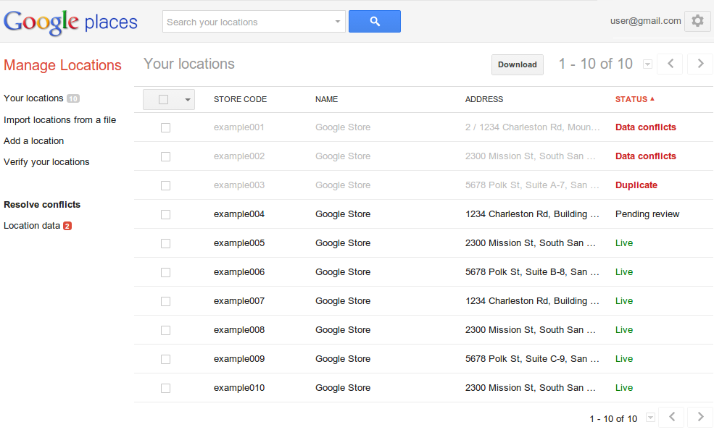The width and height of the screenshot is (714, 435).
Task: Check the box for example004
Action: tap(166, 214)
